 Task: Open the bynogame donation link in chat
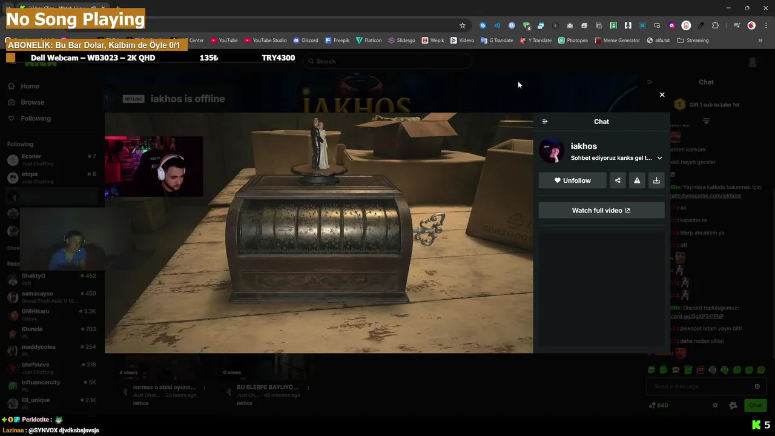point(705,196)
